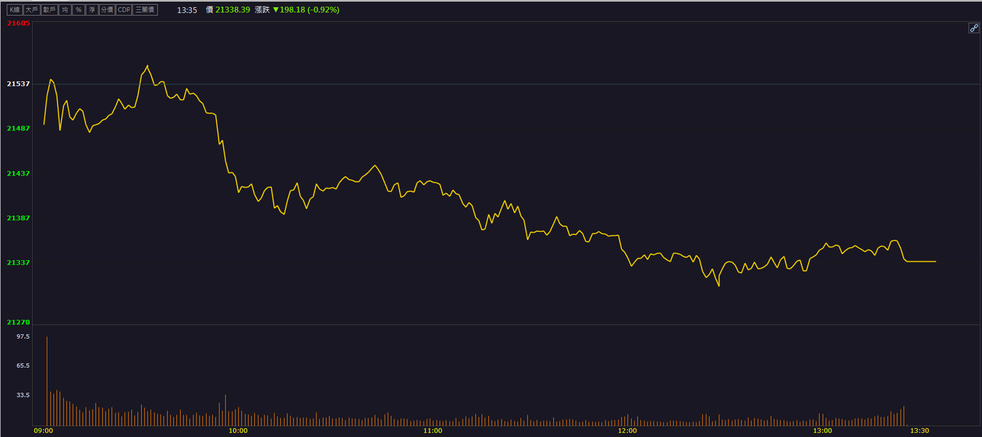Switch to the K線 candlestick view

[15, 10]
